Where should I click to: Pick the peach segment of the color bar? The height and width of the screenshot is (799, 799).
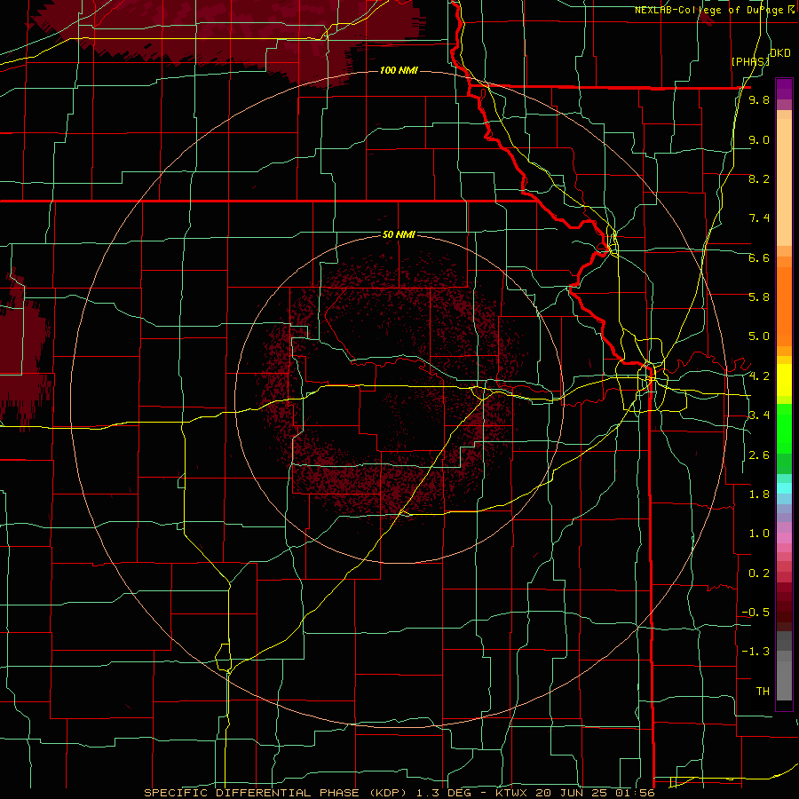[784, 178]
